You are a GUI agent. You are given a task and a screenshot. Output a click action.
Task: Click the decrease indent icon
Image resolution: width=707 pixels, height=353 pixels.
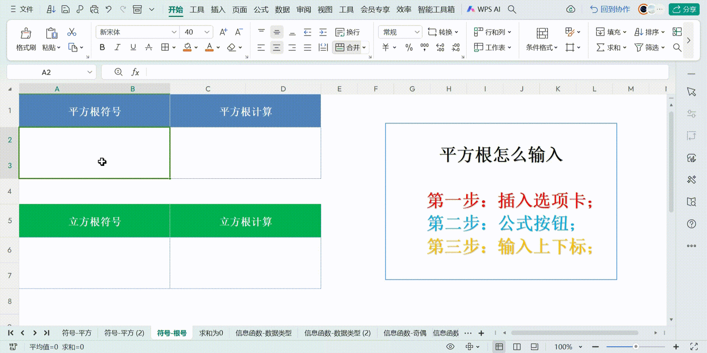(308, 32)
